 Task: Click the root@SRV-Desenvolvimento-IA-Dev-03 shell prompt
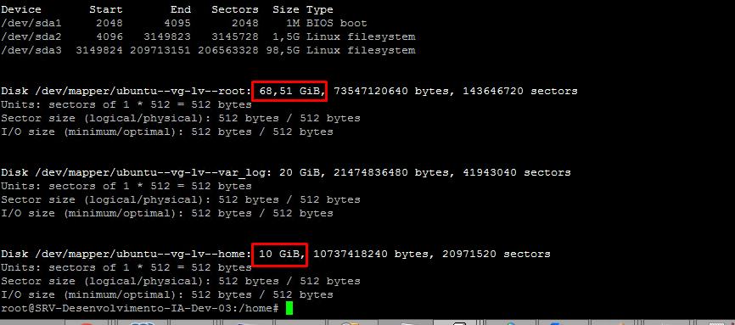(140, 309)
